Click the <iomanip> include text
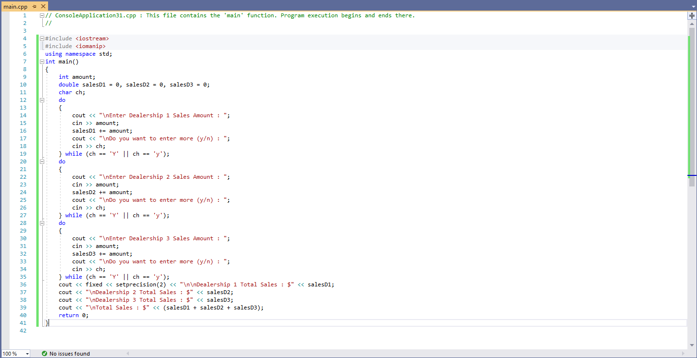697x358 pixels. 90,46
